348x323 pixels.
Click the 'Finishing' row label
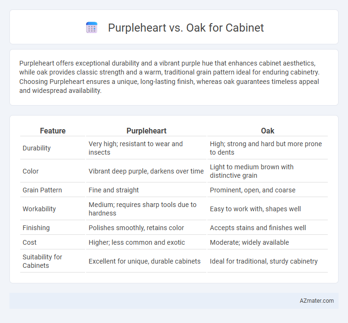point(36,228)
